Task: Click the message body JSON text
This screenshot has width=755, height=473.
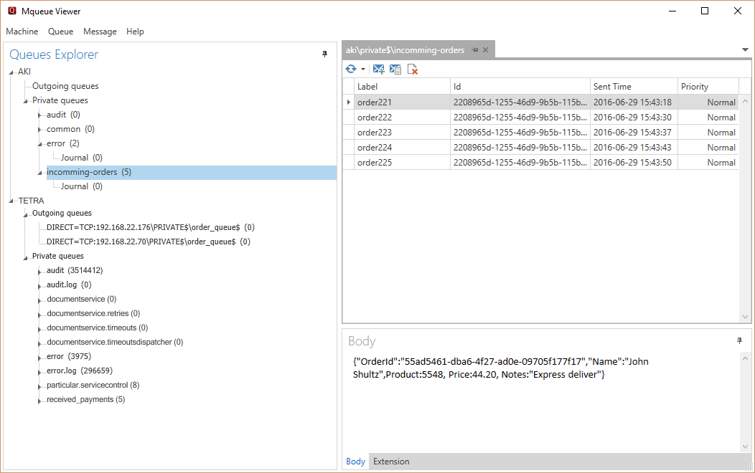Action: [x=501, y=368]
